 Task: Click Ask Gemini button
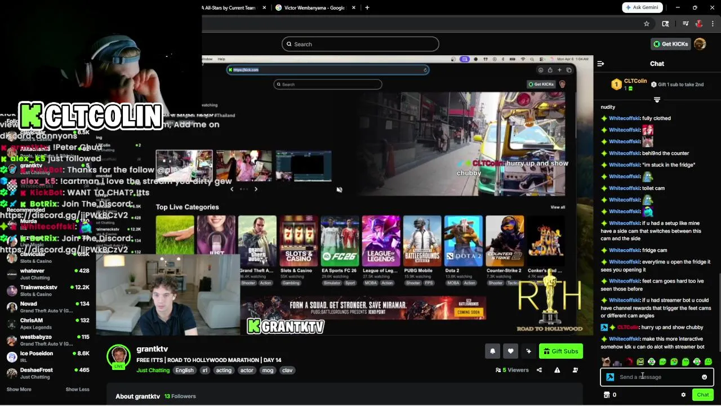click(642, 7)
